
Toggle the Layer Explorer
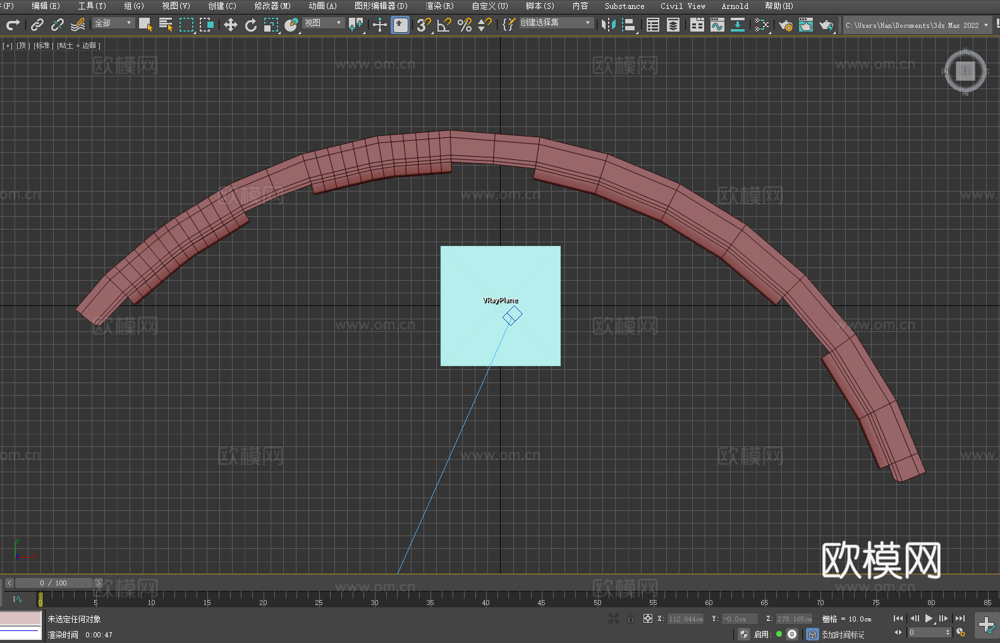pos(673,25)
